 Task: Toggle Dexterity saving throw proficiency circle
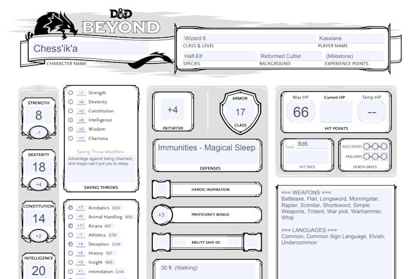(71, 102)
